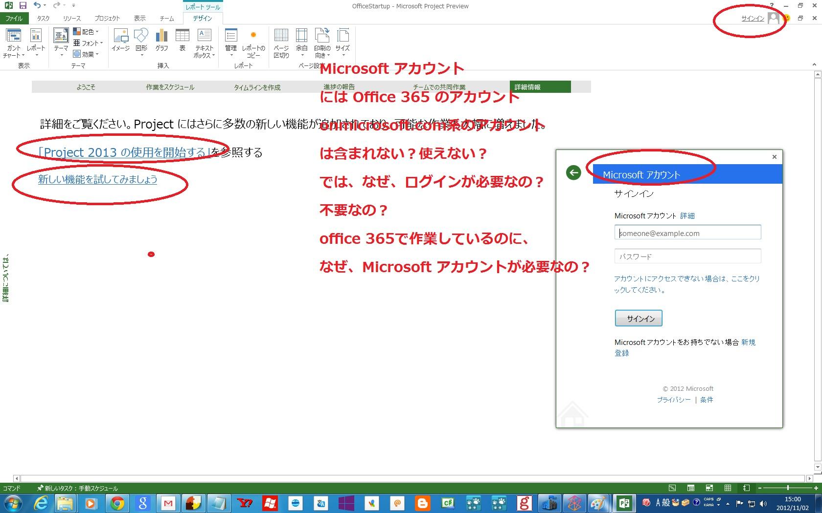The height and width of the screenshot is (513, 822).
Task: Switch to Report view in status bar
Action: click(746, 488)
